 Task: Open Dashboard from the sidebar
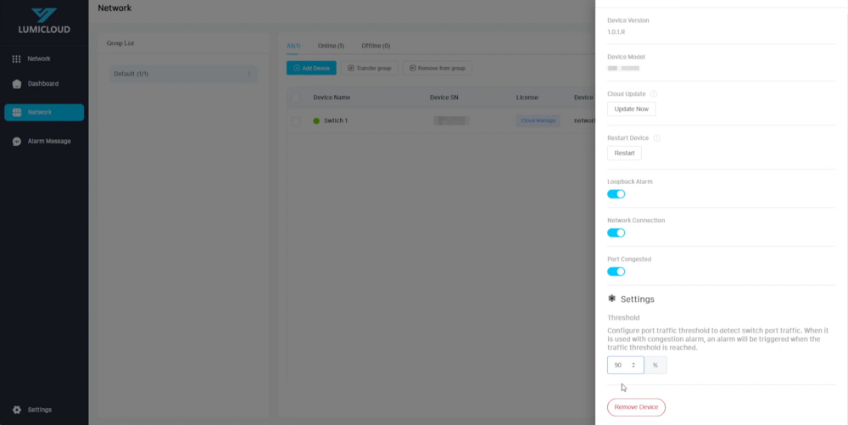point(42,84)
